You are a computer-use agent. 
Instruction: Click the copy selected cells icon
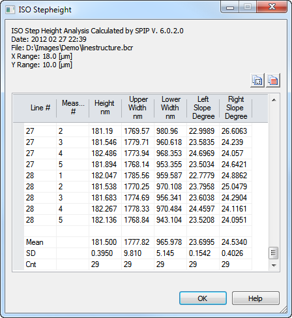(x=257, y=80)
